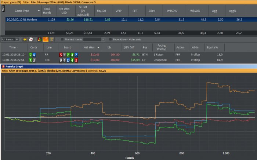Enable the Show Known Holecards checkbox
Screen dimensions: 257x160
click(110, 40)
